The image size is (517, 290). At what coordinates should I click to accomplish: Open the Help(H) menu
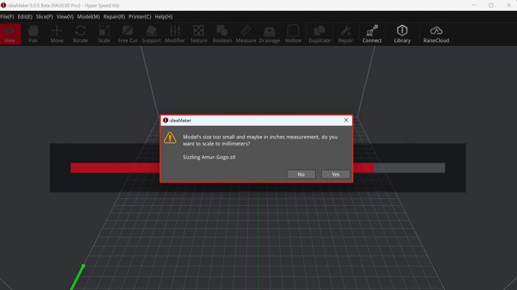click(164, 16)
